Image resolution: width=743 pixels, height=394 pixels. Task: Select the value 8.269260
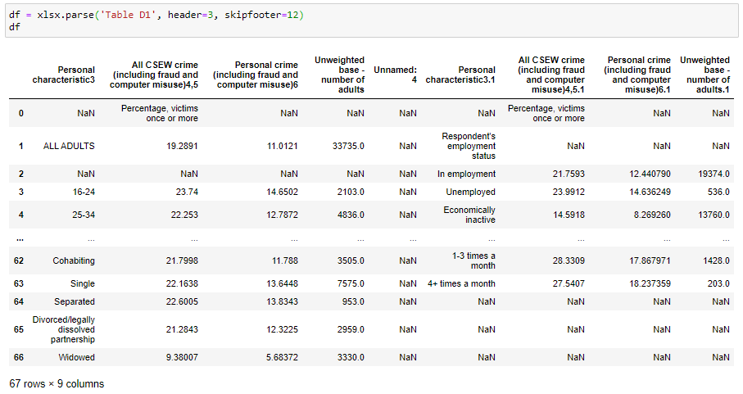[652, 215]
